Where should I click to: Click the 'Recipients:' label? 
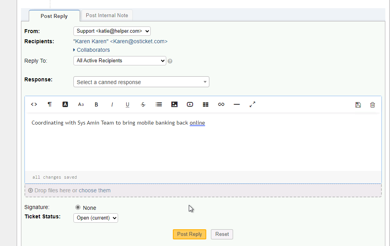point(39,41)
